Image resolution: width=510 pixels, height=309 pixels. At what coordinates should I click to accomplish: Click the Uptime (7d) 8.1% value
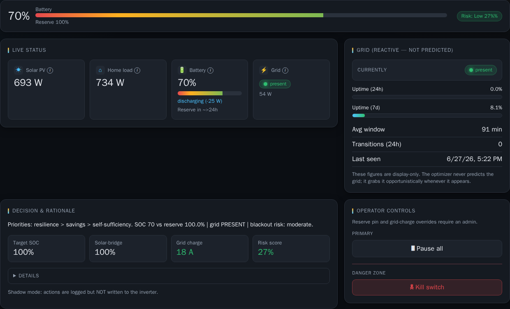(x=496, y=108)
